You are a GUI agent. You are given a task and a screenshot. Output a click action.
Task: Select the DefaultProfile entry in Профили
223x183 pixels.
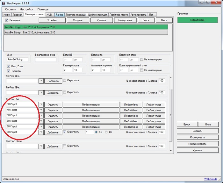(x=197, y=20)
